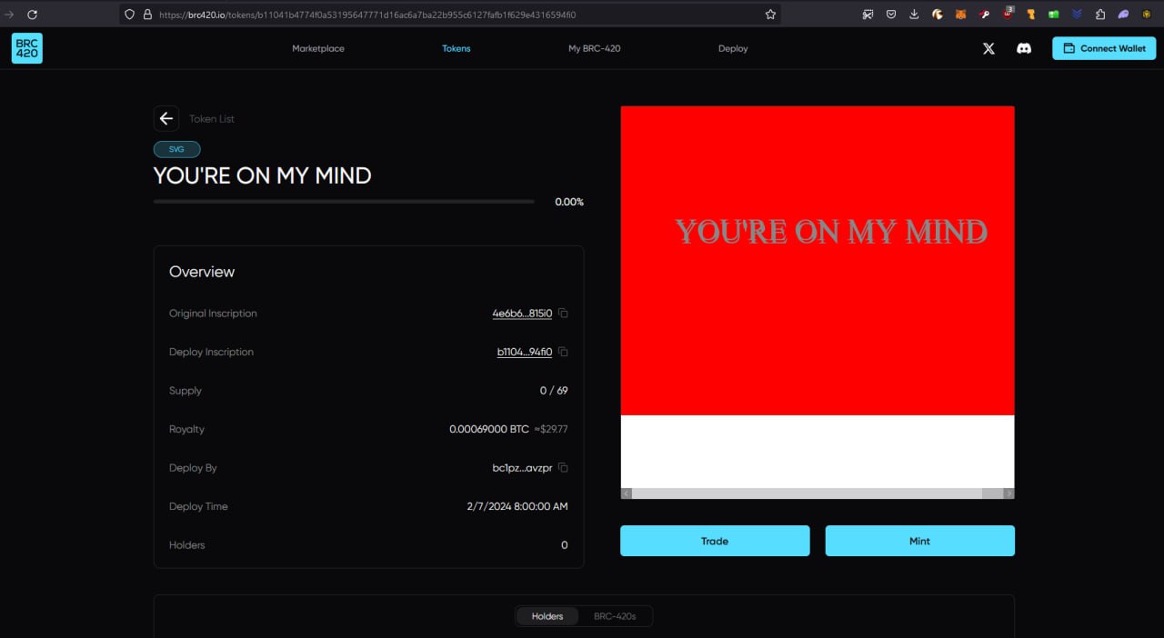Open the browser screenshot tool icon
1164x638 pixels.
point(868,15)
